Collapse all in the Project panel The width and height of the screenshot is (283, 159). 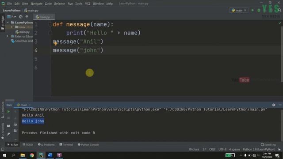[x=27, y=17]
